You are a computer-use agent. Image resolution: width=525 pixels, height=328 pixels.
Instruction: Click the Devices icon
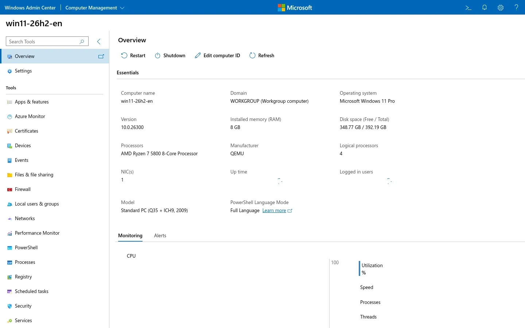pyautogui.click(x=10, y=146)
